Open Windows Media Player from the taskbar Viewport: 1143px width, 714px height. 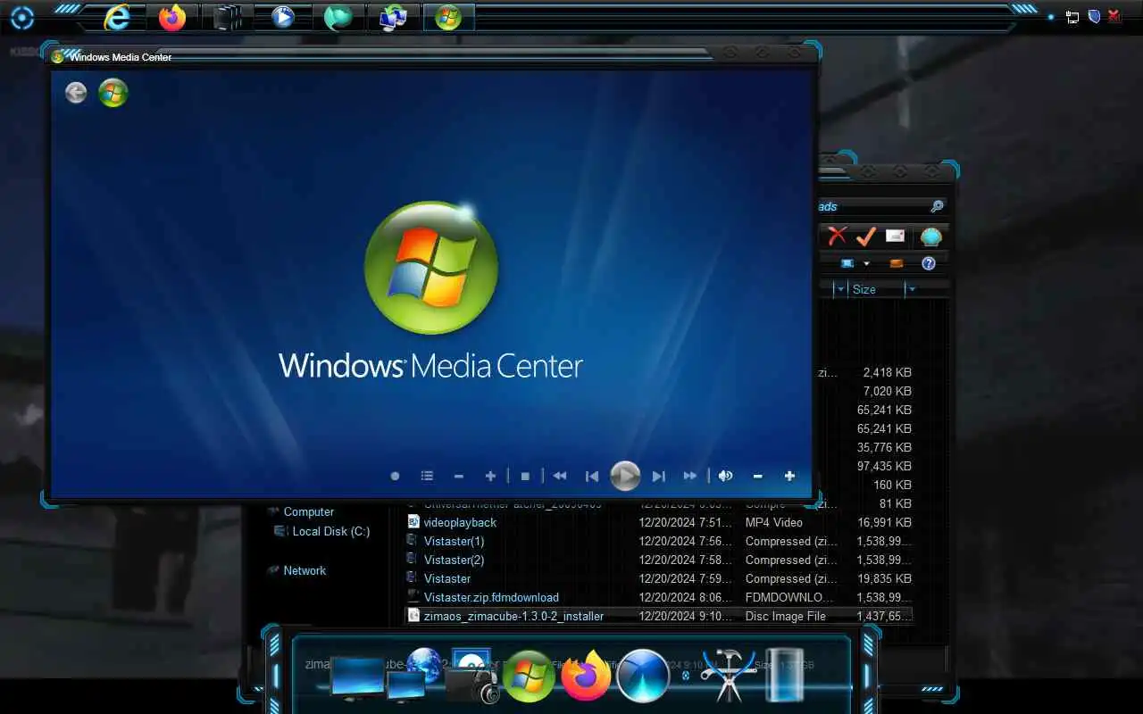[x=283, y=17]
